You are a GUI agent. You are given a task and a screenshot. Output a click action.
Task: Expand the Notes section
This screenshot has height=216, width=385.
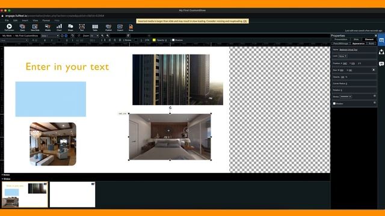pyautogui.click(x=5, y=175)
